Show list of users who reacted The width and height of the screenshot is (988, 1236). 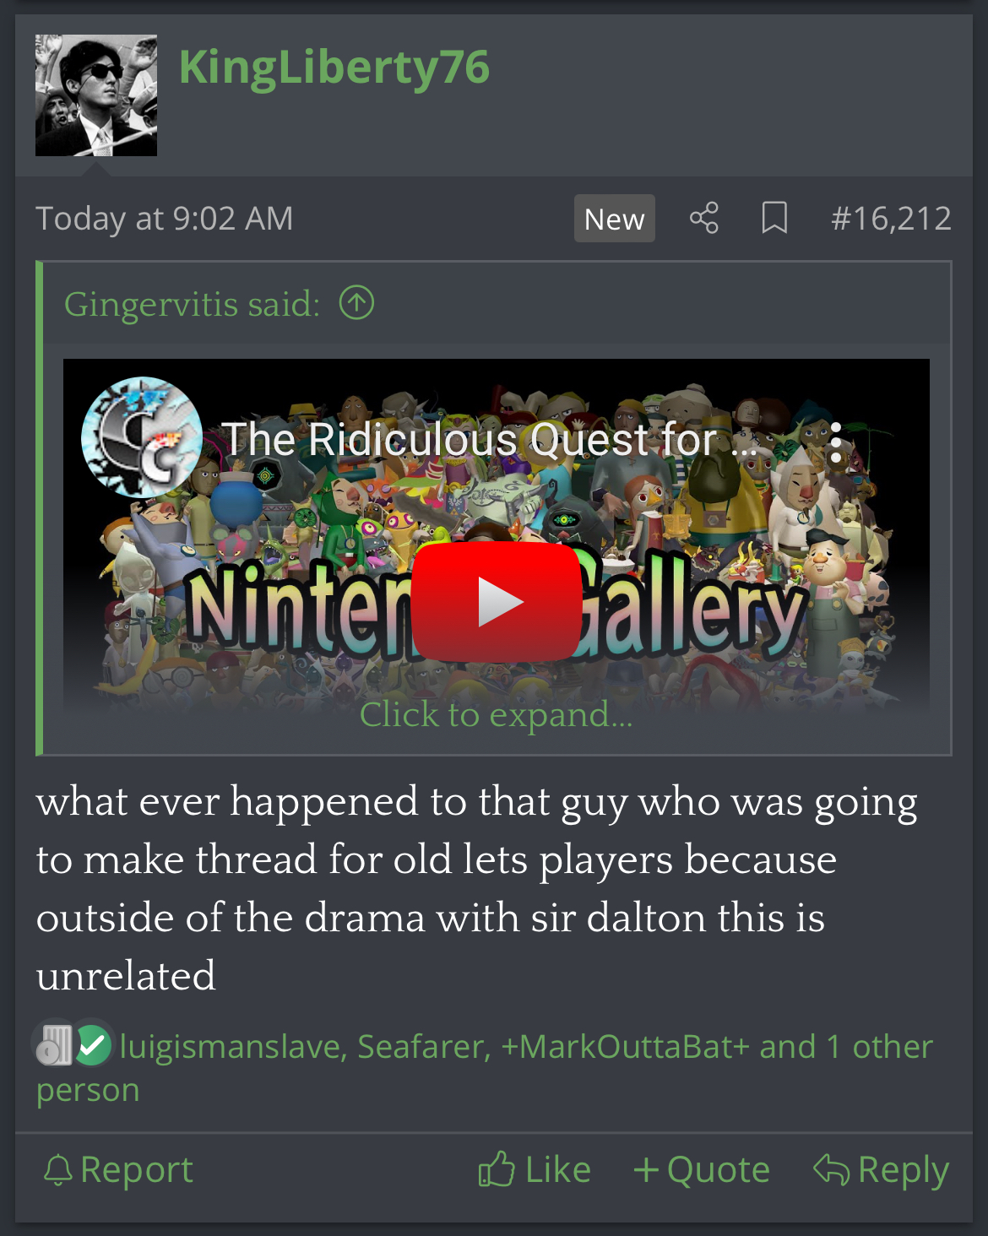484,1068
